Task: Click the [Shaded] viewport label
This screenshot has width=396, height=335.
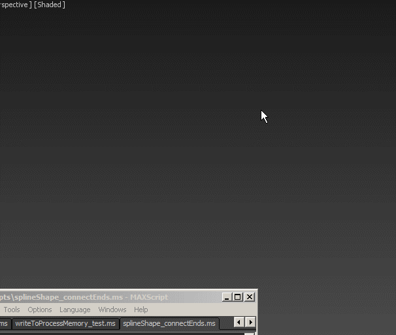Action: [50, 5]
